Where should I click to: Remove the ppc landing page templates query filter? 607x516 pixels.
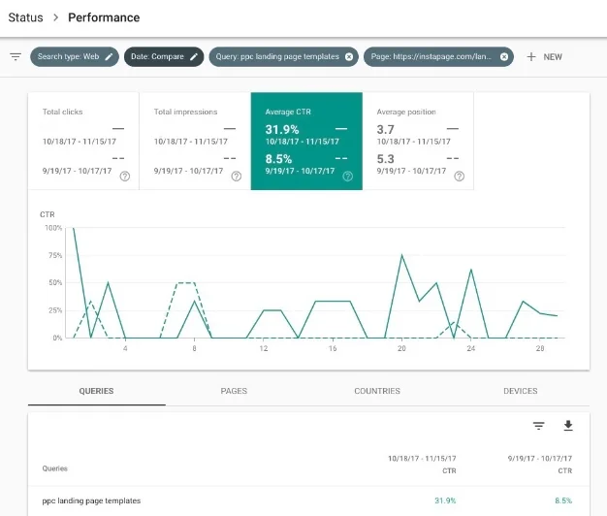click(349, 57)
